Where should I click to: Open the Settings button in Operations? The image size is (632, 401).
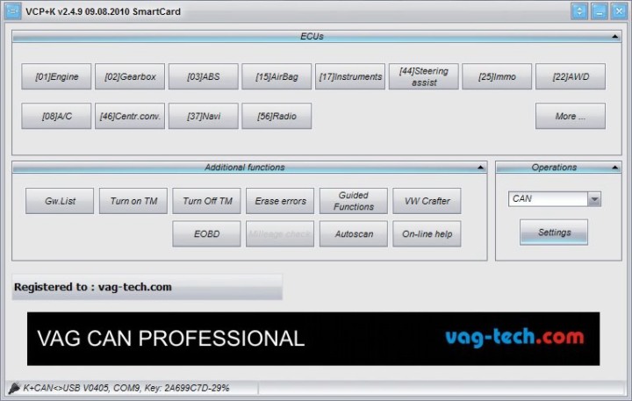pos(554,233)
